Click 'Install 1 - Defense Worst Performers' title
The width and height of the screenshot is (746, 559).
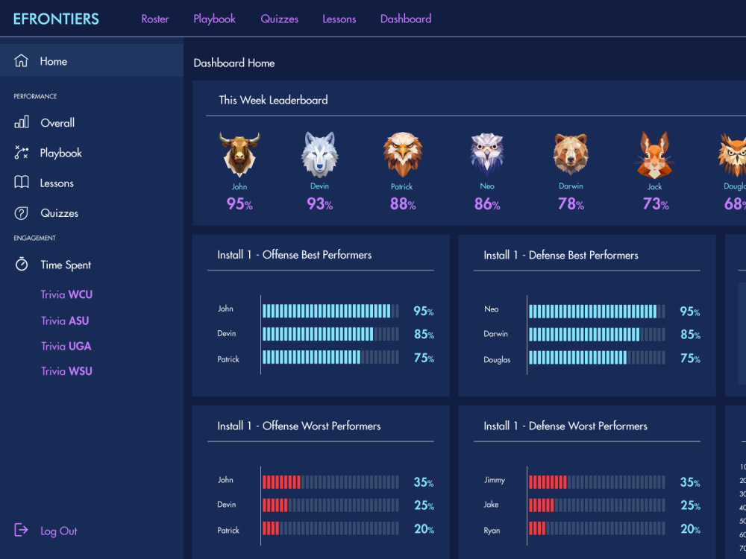(x=565, y=426)
